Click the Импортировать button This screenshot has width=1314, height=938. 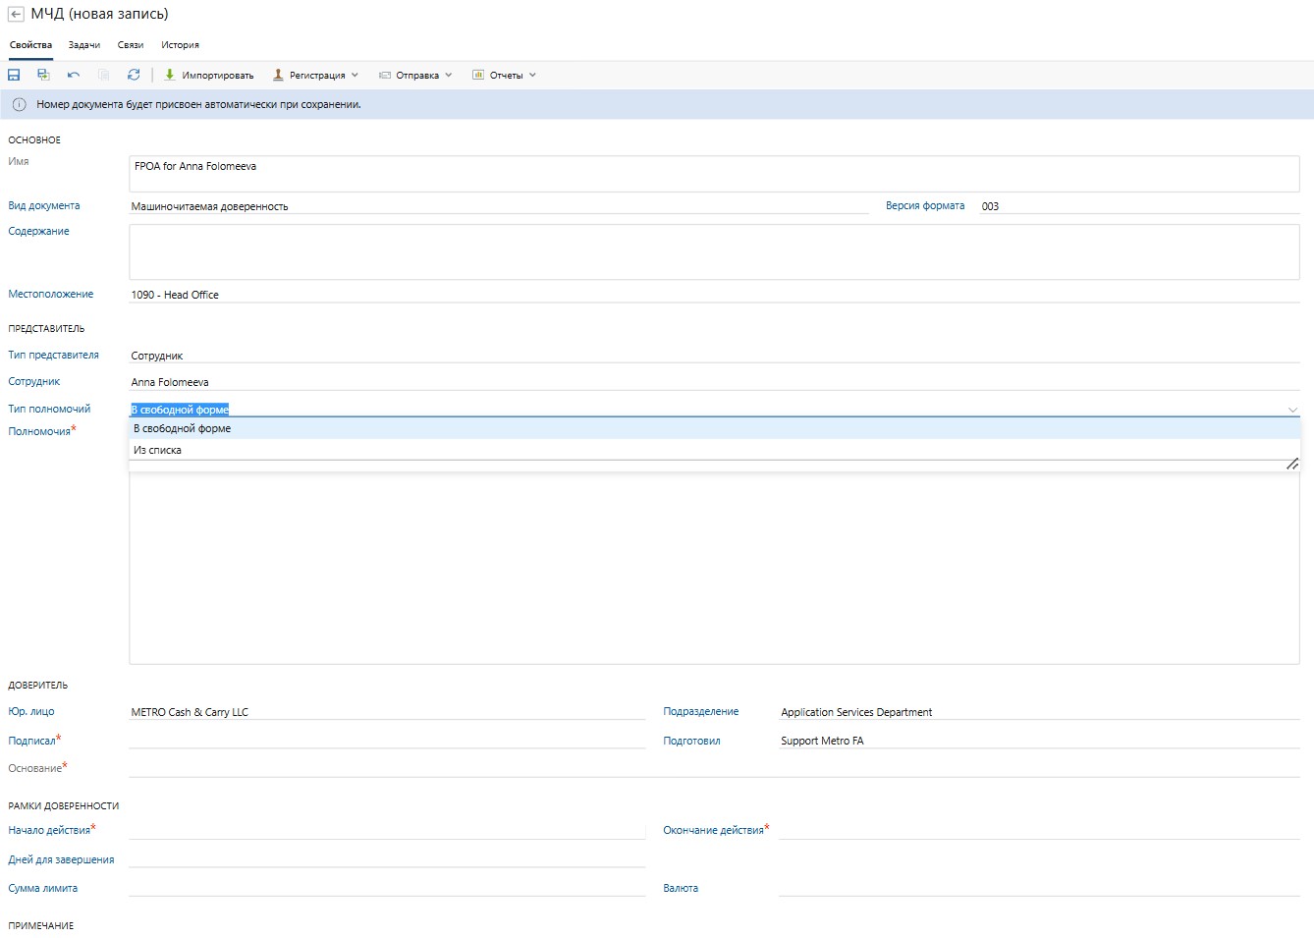[208, 75]
